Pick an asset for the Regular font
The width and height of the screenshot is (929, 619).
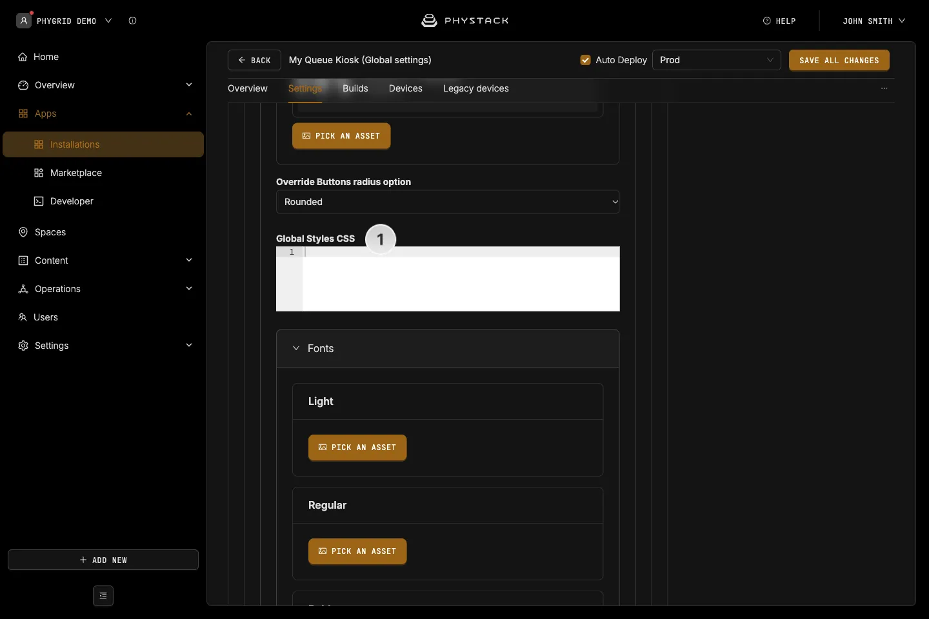(x=357, y=551)
